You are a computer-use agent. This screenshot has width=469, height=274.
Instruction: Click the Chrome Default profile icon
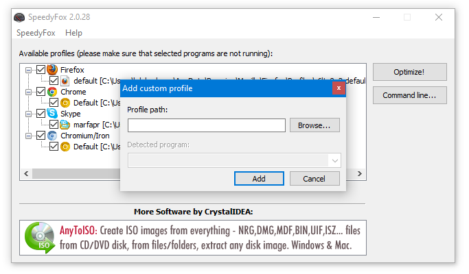(x=65, y=103)
